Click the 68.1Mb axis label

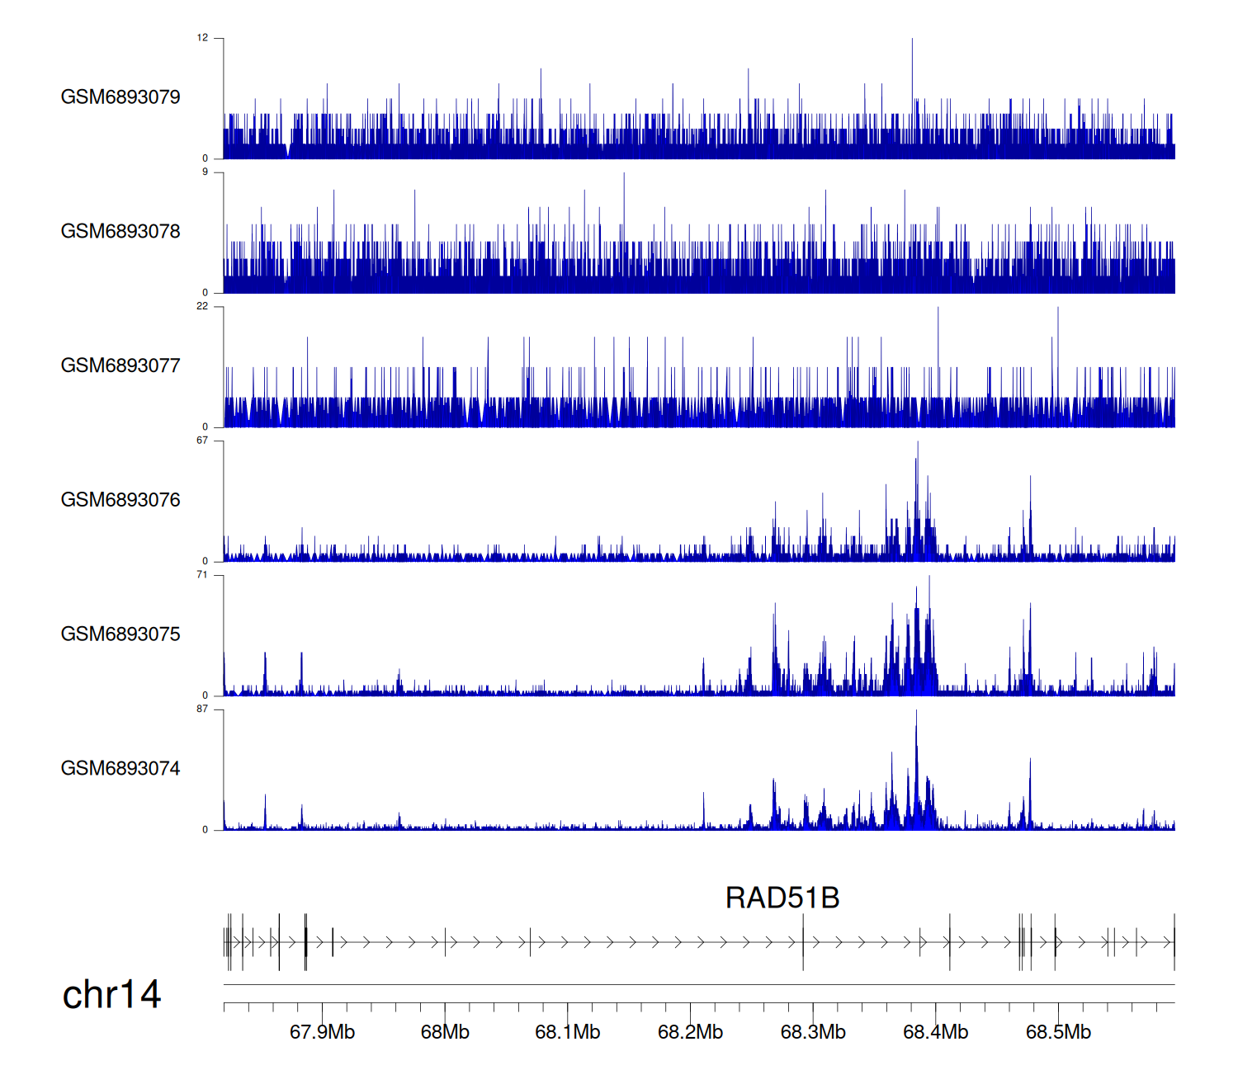click(x=567, y=1033)
